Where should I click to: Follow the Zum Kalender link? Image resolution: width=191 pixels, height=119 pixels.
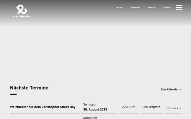pos(171,89)
